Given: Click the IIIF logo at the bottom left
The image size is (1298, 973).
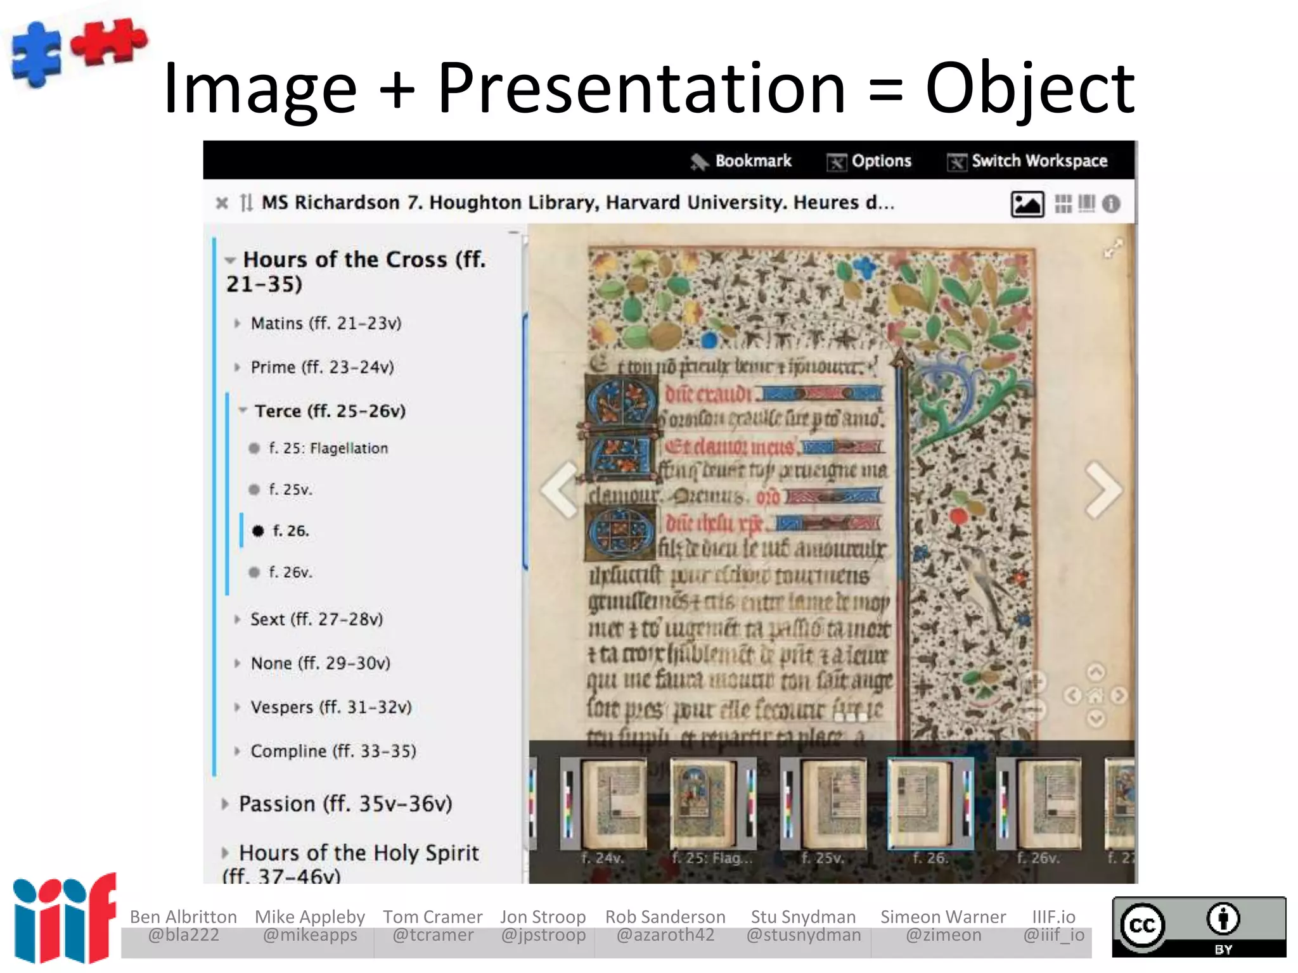Looking at the screenshot, I should click(x=65, y=918).
